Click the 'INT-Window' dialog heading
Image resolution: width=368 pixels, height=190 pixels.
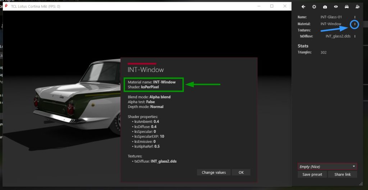click(x=146, y=70)
